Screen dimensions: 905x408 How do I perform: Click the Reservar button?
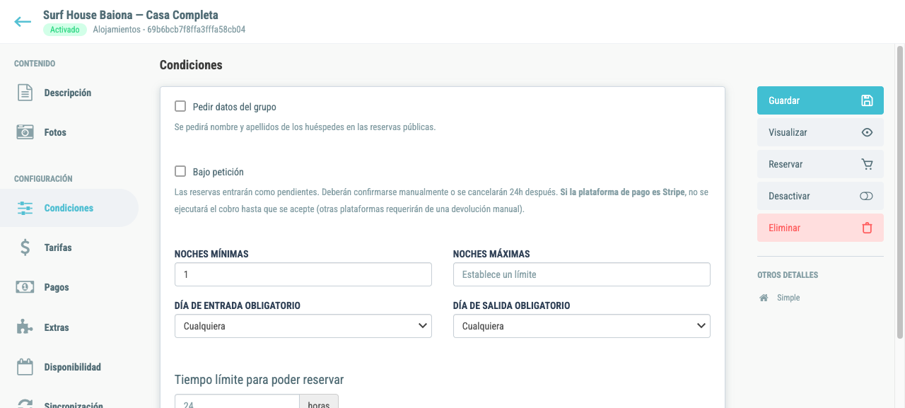[820, 164]
